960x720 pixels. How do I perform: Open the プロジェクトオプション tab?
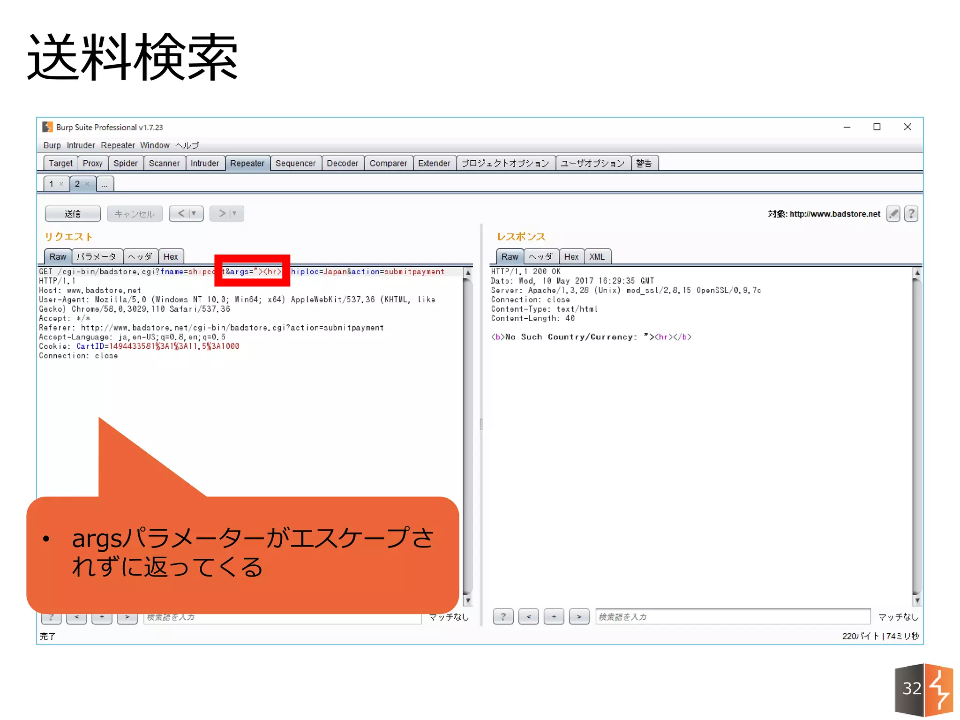[x=505, y=163]
